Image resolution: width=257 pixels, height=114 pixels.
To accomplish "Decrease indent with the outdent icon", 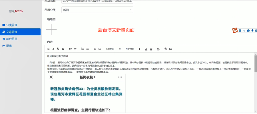I will [x=95, y=49].
